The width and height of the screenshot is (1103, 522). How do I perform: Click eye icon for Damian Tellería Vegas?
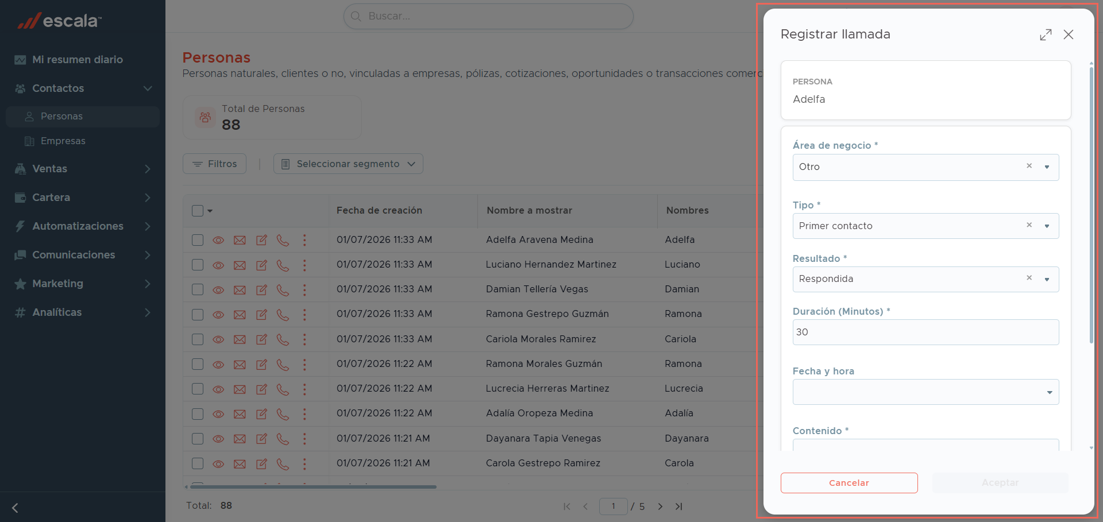[x=218, y=290]
